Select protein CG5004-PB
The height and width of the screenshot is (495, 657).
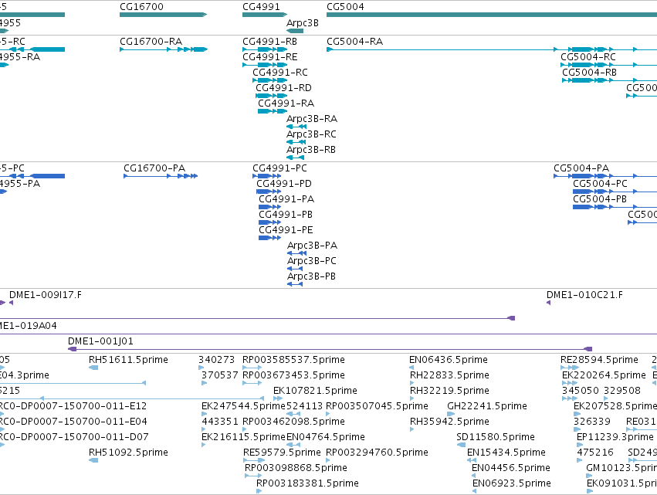point(615,207)
